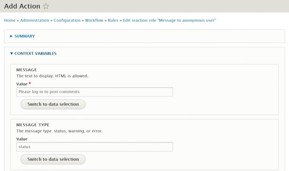The image size is (289, 171).
Task: Click inside the Message Value text field
Action: pyautogui.click(x=94, y=92)
